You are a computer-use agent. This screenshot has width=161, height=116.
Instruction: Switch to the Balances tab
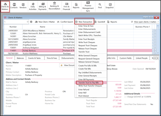pyautogui.click(x=20, y=58)
